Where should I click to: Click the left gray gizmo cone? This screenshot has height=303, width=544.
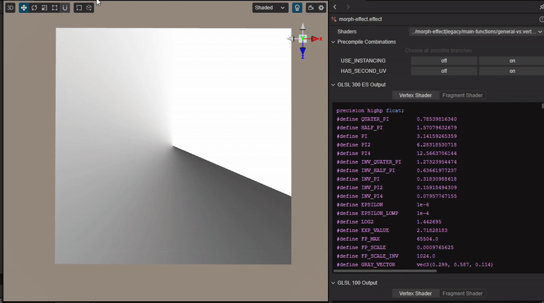[291, 39]
